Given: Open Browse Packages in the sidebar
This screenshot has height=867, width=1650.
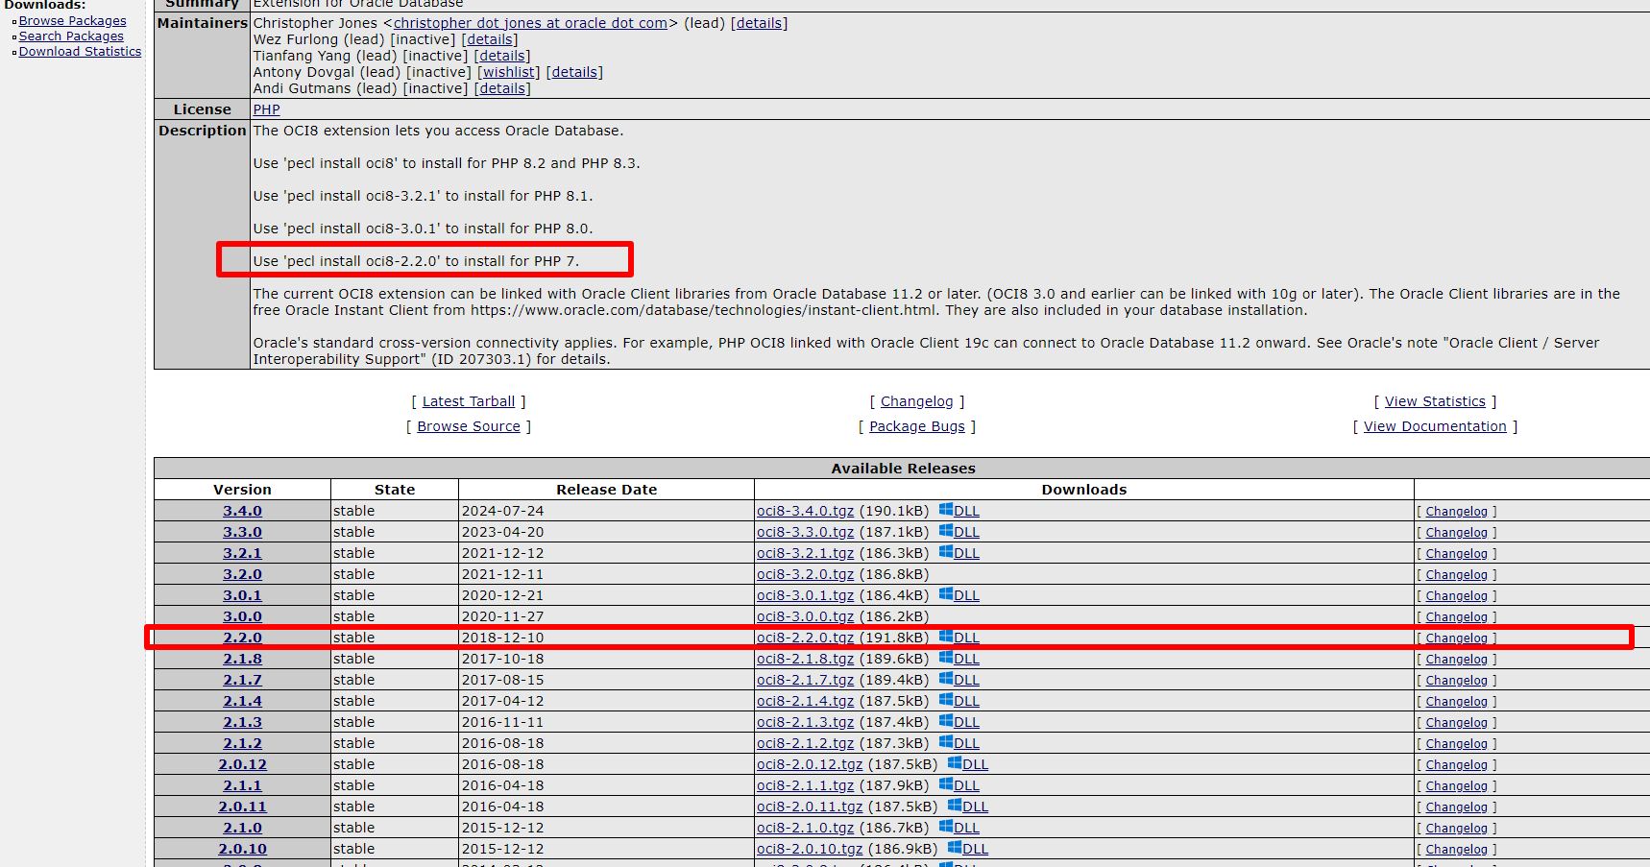Looking at the screenshot, I should (x=72, y=21).
